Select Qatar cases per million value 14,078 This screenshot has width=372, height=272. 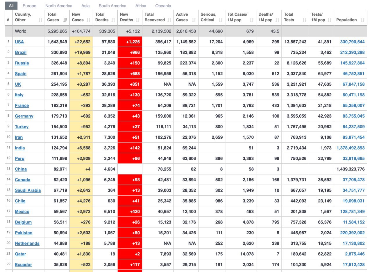(247, 254)
